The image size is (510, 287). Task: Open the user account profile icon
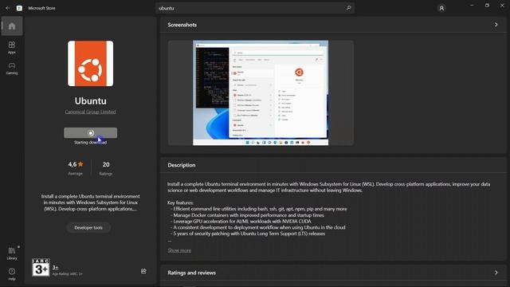point(441,8)
